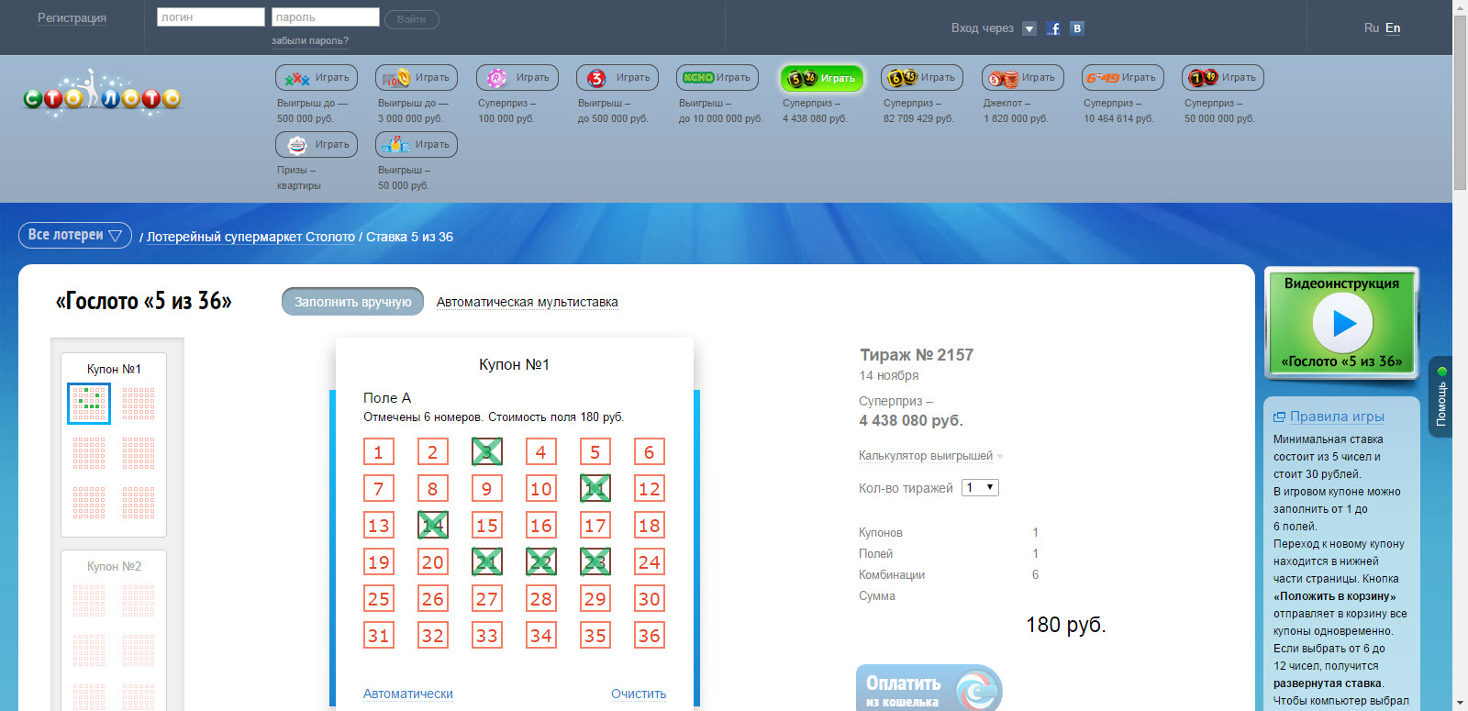Switch to Заполнить вручную tab

(x=352, y=302)
